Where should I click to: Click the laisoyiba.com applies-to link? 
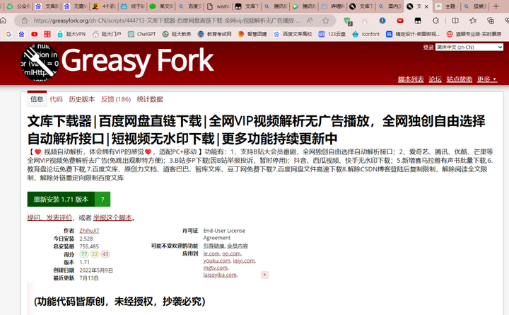(x=220, y=275)
